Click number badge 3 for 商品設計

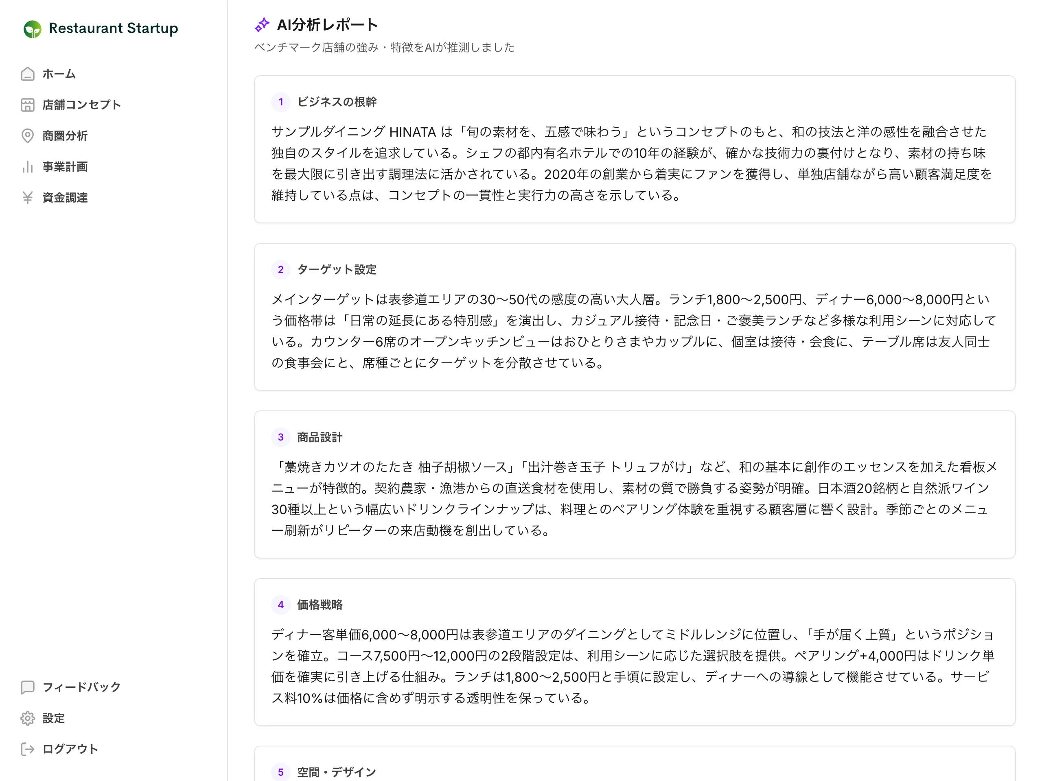click(x=281, y=437)
